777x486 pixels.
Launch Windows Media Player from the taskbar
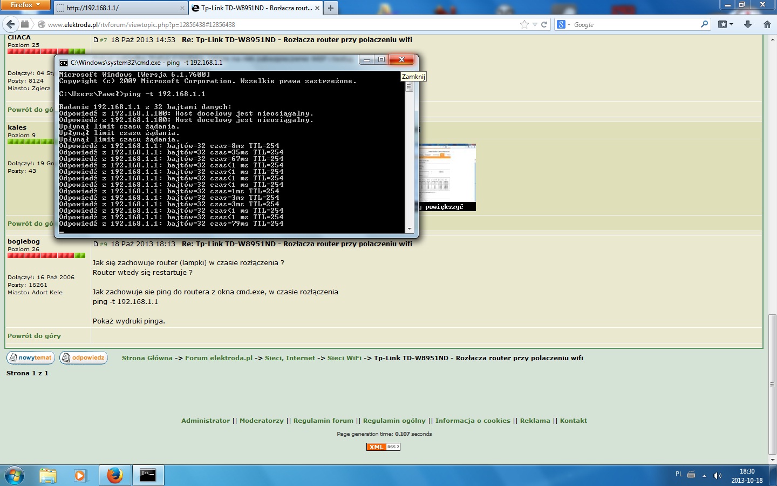pos(80,475)
